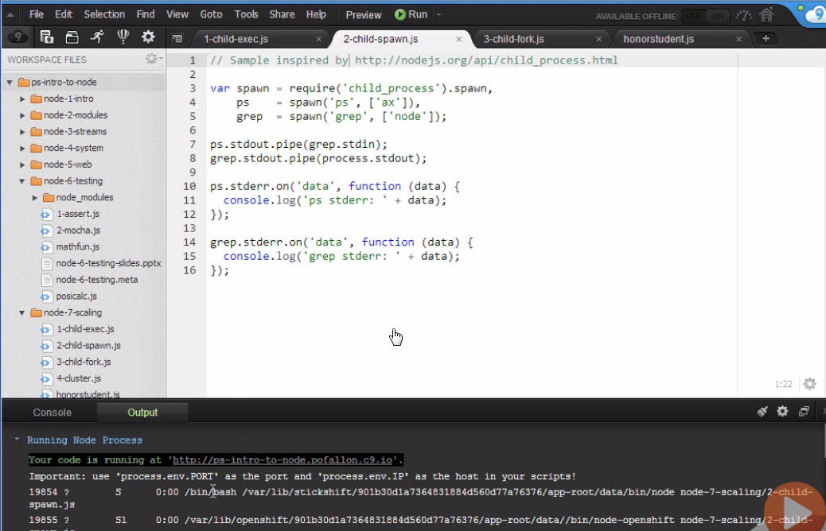This screenshot has height=531, width=826.
Task: Open the File menu
Action: pos(37,14)
